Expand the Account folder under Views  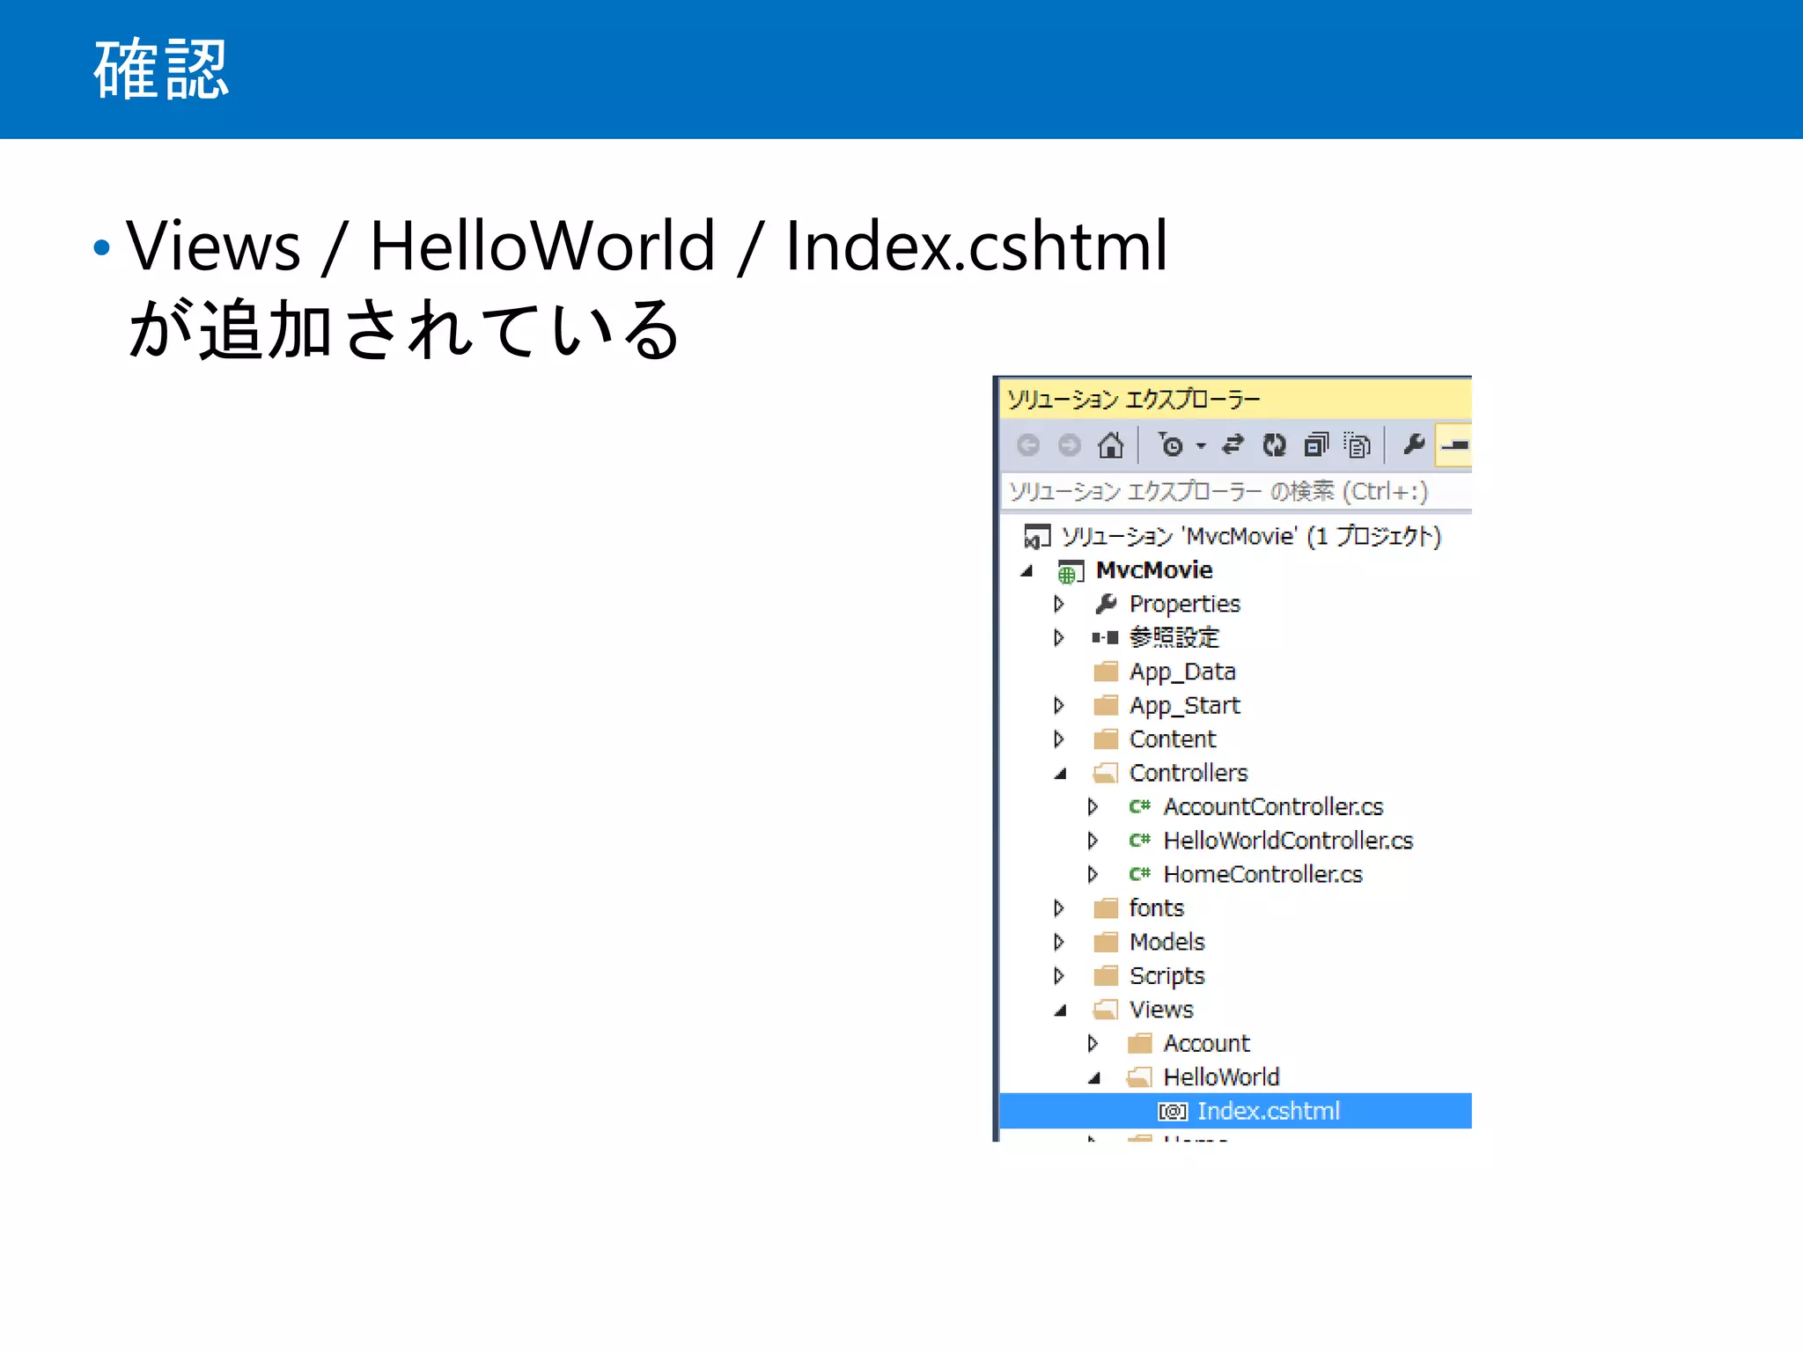pyautogui.click(x=1093, y=1043)
